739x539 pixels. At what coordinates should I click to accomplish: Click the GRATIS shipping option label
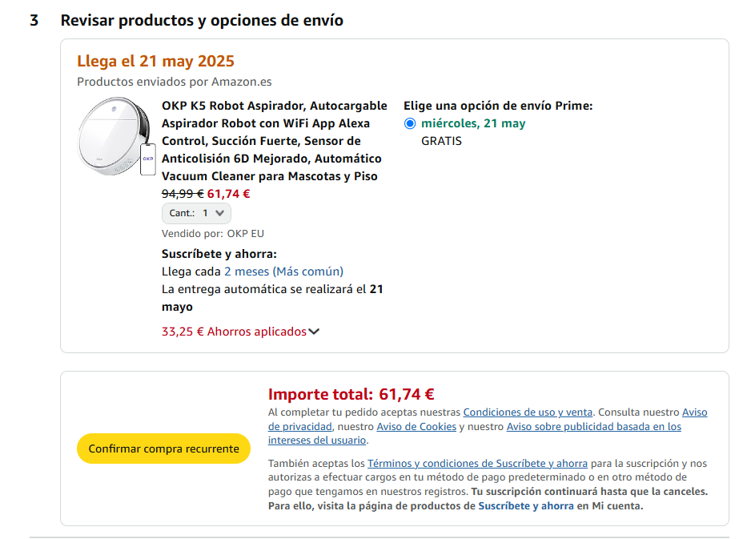(x=442, y=141)
